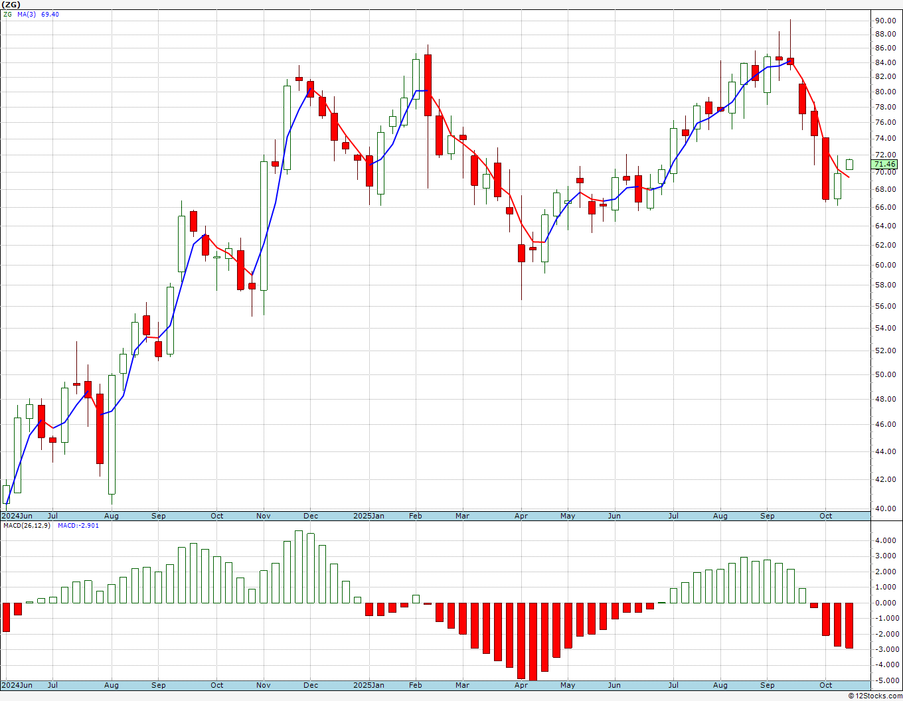The height and width of the screenshot is (701, 903).
Task: Click the 4.000 MACD axis label
Action: click(x=886, y=540)
